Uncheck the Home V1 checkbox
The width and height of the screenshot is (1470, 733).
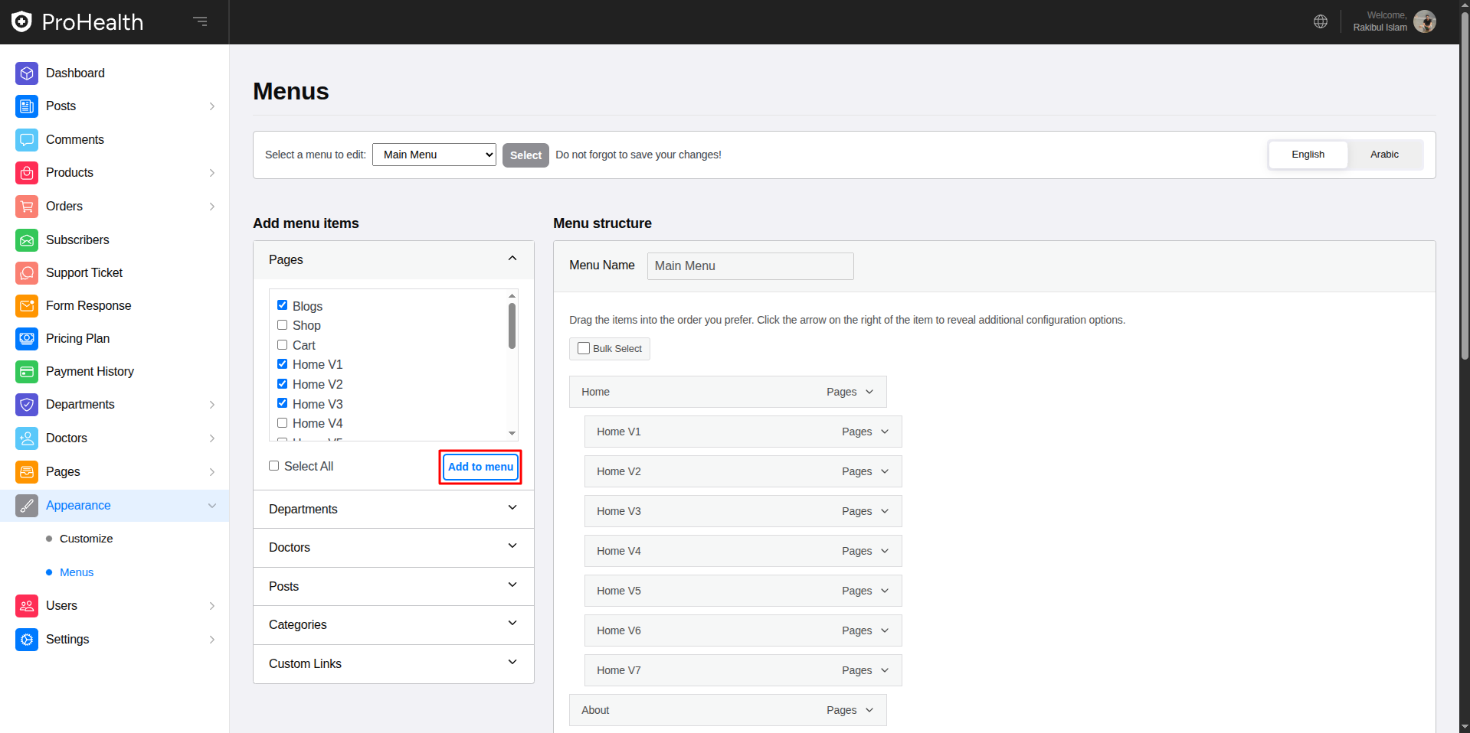282,364
